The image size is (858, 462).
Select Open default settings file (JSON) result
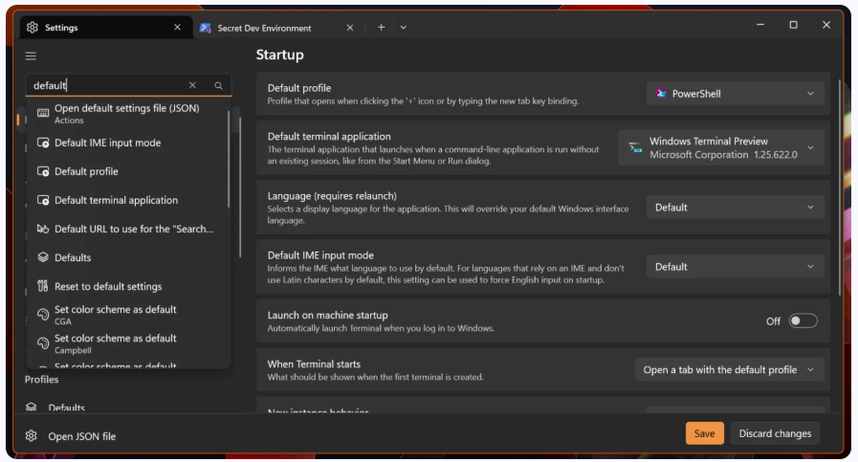point(127,113)
